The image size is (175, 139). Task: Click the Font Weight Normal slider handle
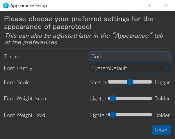pos(113,99)
